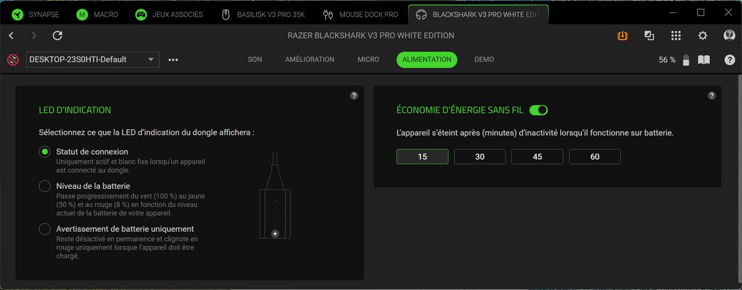Click the dongle illustration image
742x290 pixels.
tap(275, 195)
